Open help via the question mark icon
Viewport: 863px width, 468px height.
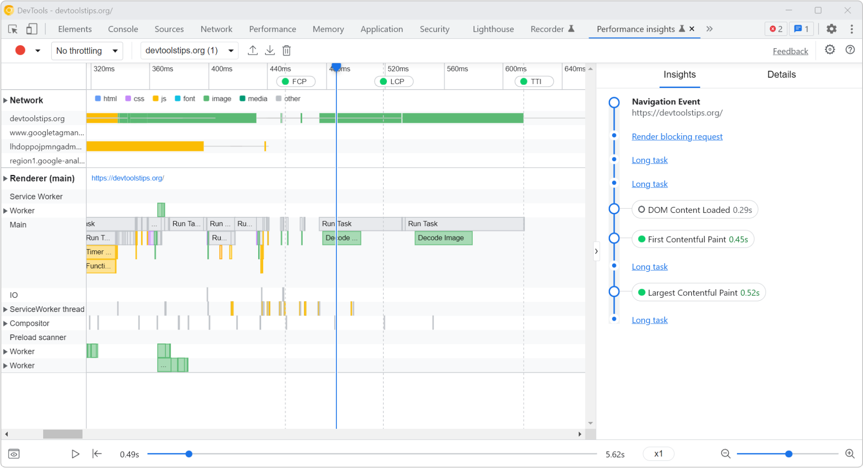850,50
